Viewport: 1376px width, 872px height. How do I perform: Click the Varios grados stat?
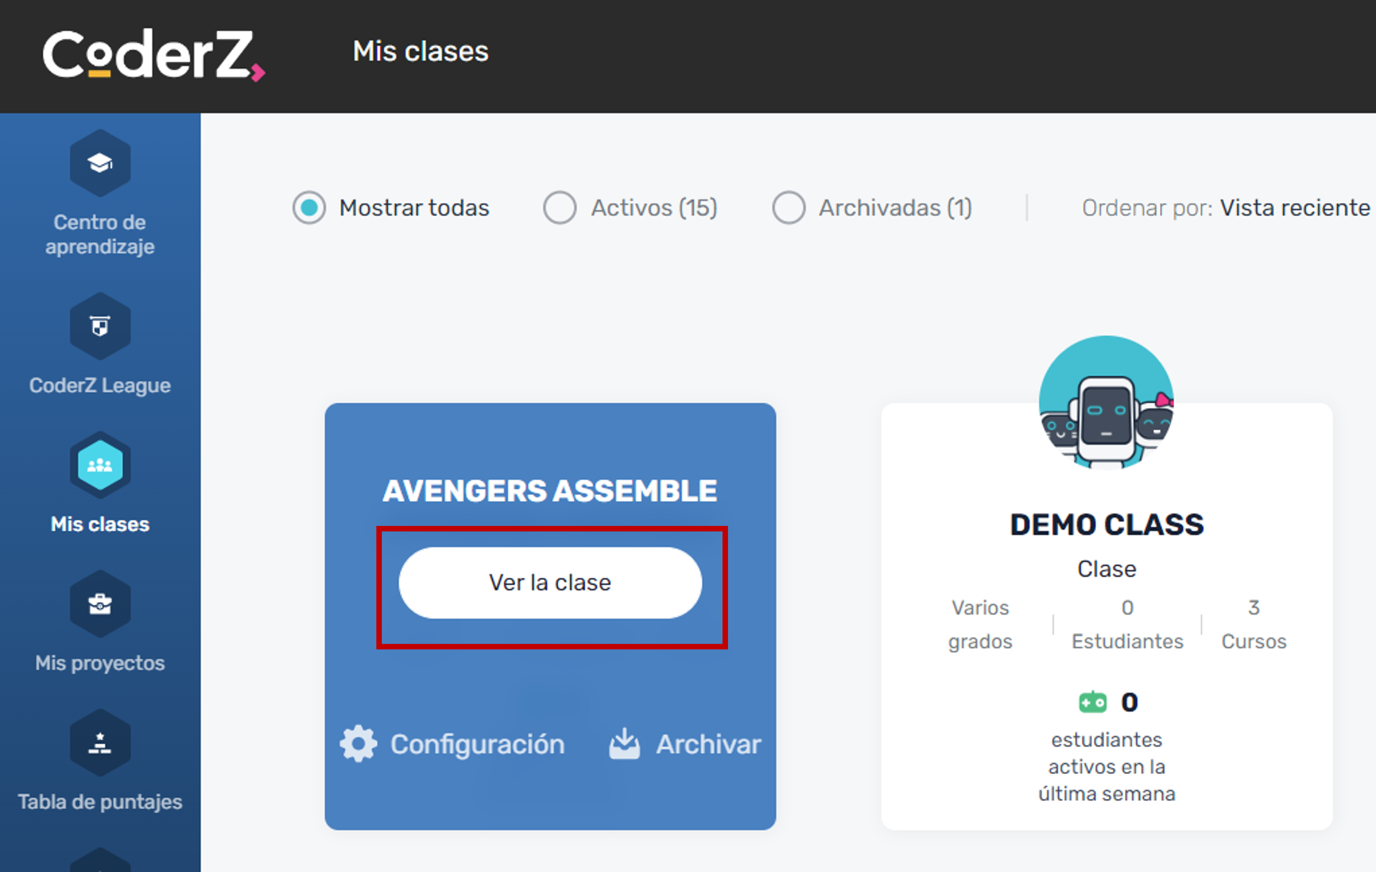[x=980, y=625]
